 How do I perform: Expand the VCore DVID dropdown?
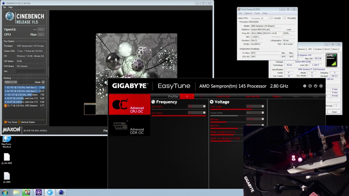click(263, 113)
